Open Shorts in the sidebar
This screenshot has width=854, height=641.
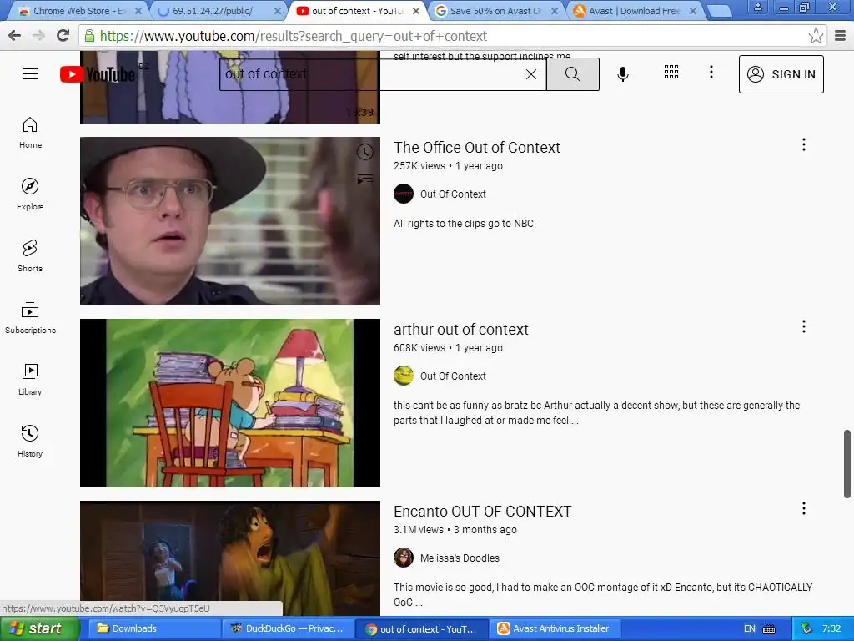tap(30, 256)
